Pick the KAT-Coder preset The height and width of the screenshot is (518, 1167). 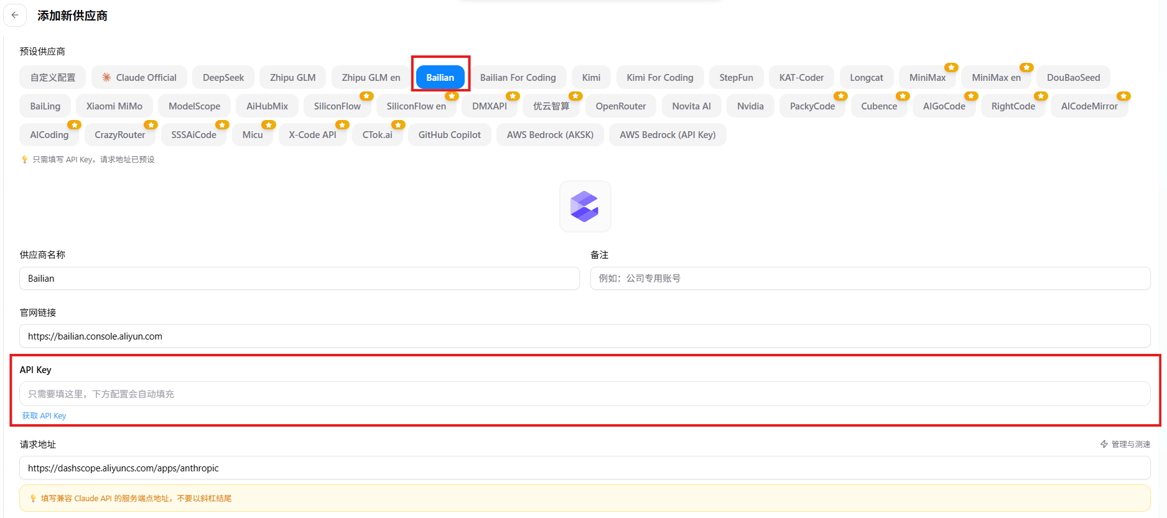point(802,78)
